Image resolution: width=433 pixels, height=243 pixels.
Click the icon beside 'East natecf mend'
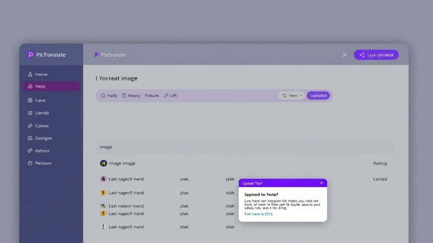pyautogui.click(x=103, y=206)
